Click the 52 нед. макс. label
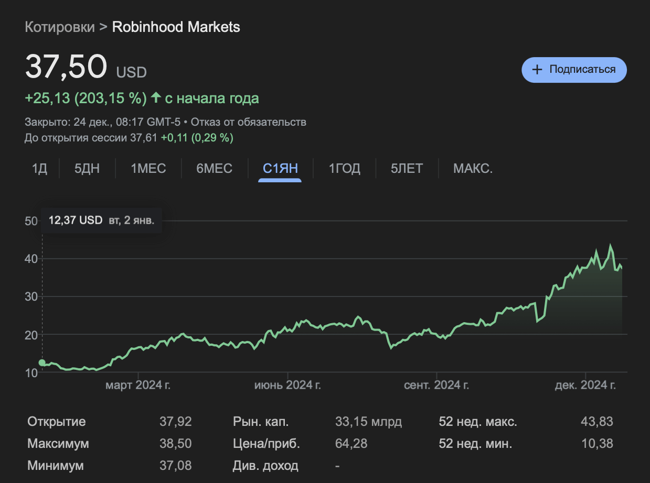The width and height of the screenshot is (650, 483). coord(478,422)
